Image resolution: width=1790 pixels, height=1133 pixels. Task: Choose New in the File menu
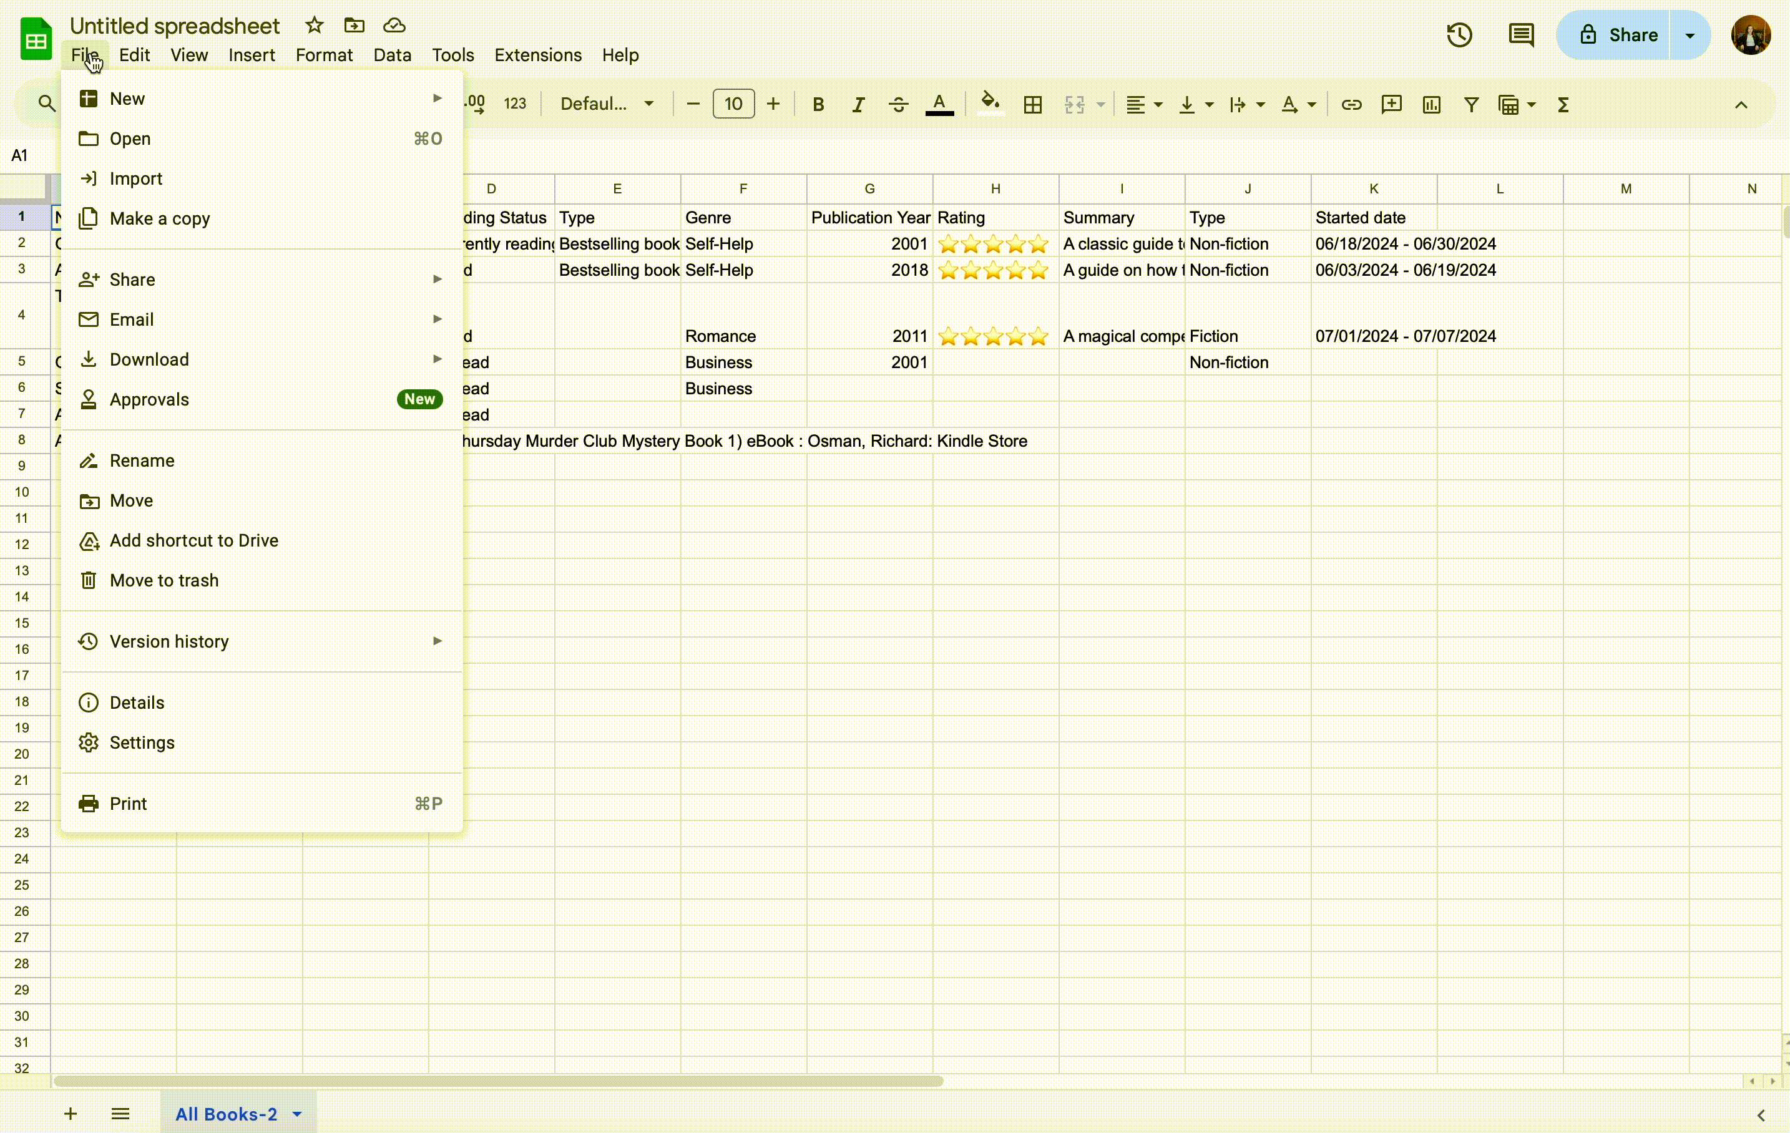point(262,99)
